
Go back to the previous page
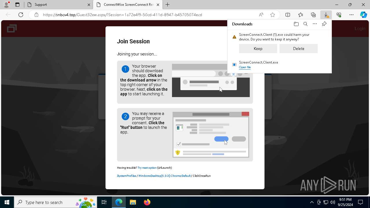[x=8, y=15]
